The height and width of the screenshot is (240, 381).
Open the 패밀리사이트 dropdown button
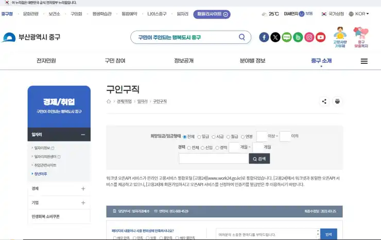tap(212, 14)
